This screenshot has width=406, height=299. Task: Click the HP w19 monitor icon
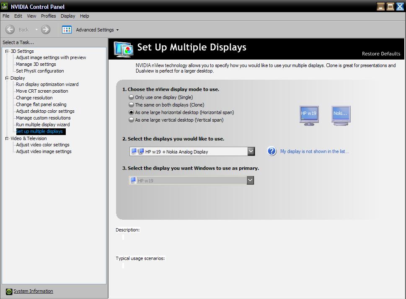click(309, 115)
